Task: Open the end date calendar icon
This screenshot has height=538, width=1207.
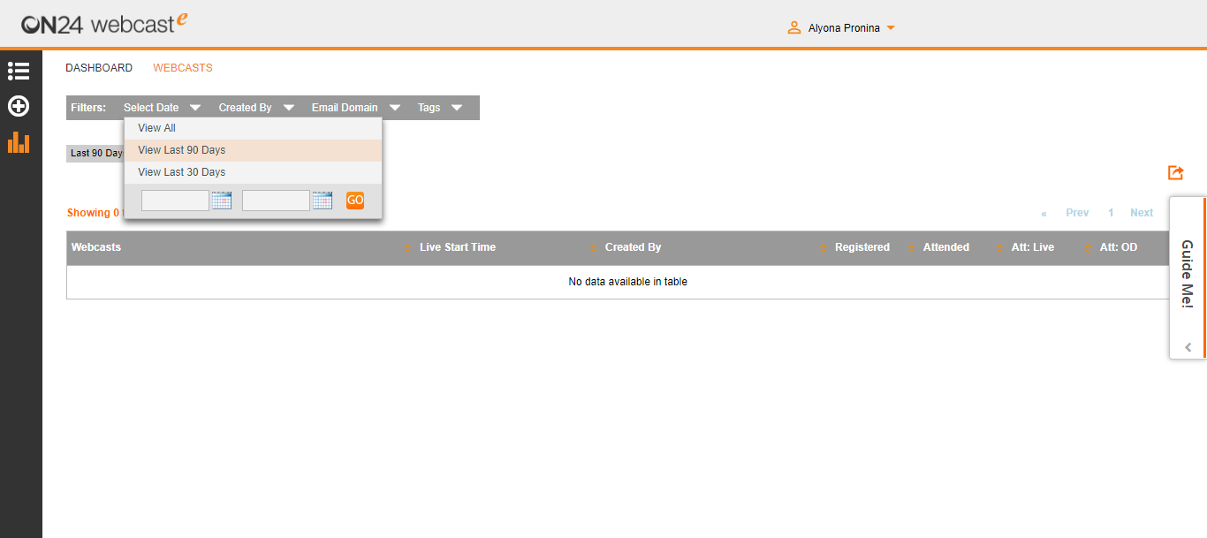Action: 323,201
